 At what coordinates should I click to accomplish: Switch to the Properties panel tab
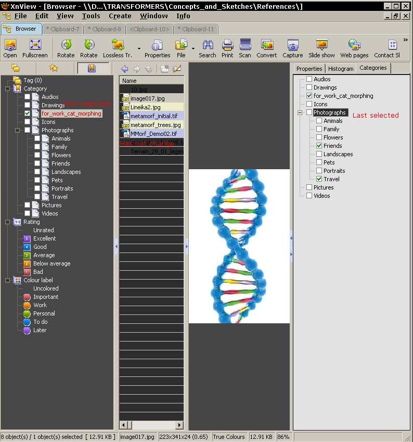(x=309, y=69)
